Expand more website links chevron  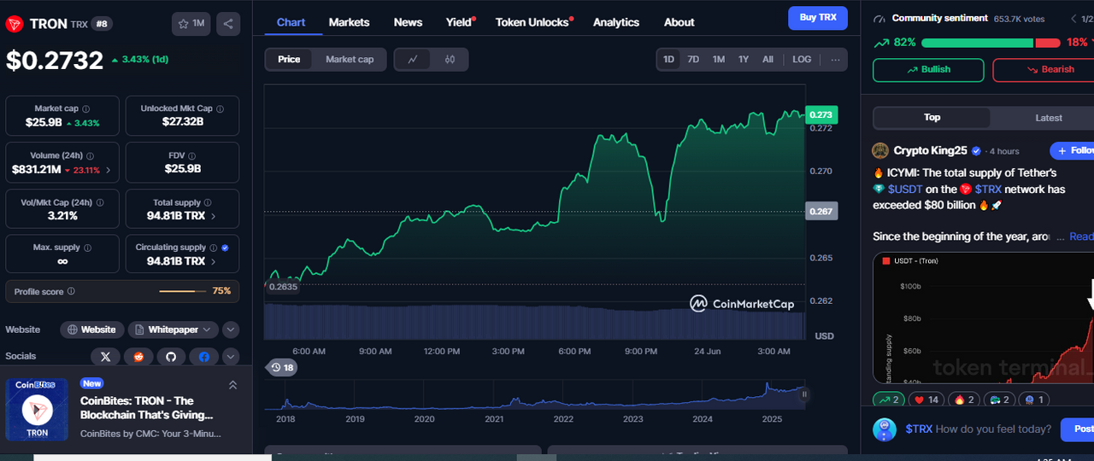[x=231, y=330]
